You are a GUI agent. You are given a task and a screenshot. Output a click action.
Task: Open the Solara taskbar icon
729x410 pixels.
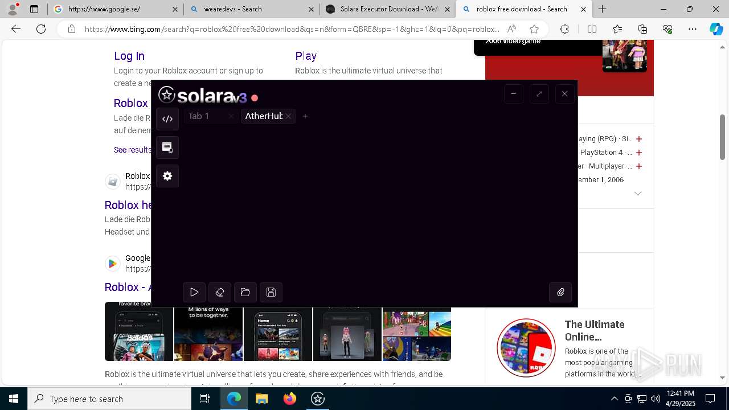318,399
